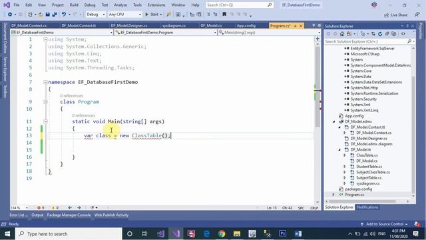Click Solution Explorer horizontal scrollbar
The width and height of the screenshot is (426, 240).
coord(363,201)
